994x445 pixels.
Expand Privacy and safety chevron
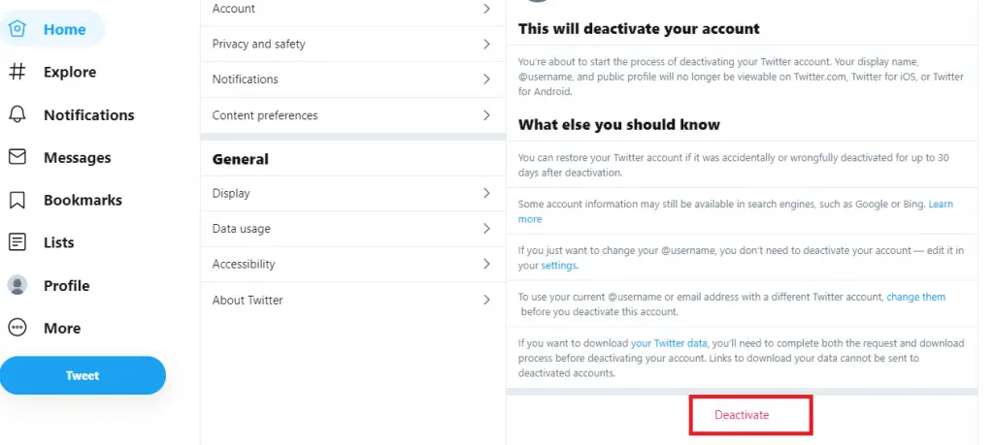pos(486,44)
